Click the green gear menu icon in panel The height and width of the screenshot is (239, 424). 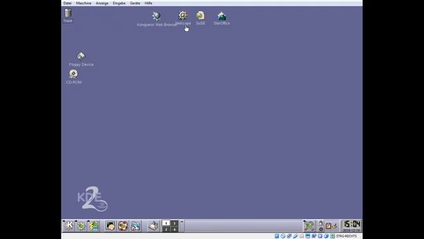(x=81, y=226)
